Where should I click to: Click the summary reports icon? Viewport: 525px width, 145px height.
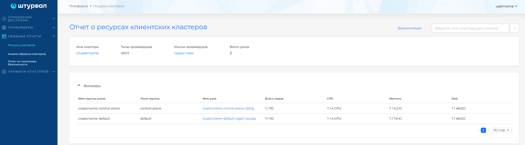click(4, 36)
